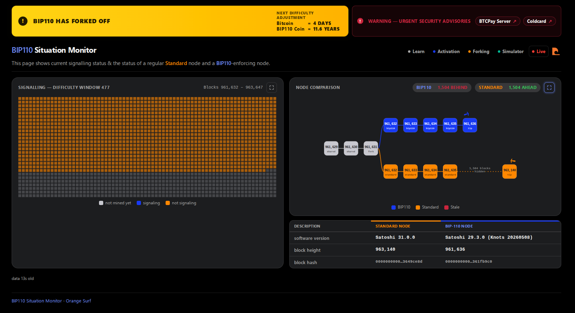Click 'Satoshi 29.3.0 (Knots 20260508)' version value
The height and width of the screenshot is (313, 575).
(x=489, y=237)
